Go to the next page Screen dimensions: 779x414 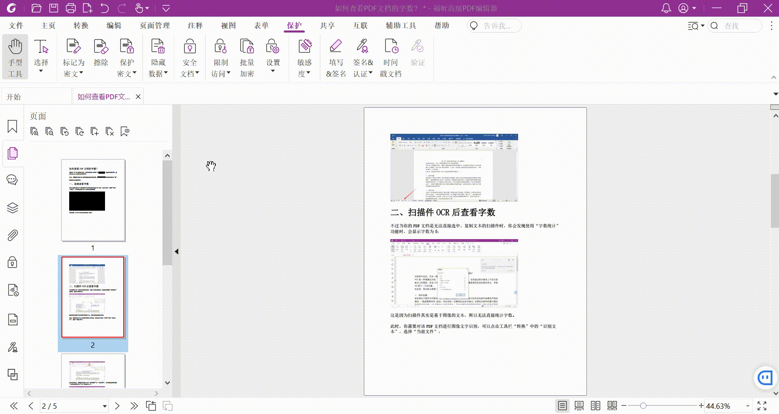pos(117,406)
